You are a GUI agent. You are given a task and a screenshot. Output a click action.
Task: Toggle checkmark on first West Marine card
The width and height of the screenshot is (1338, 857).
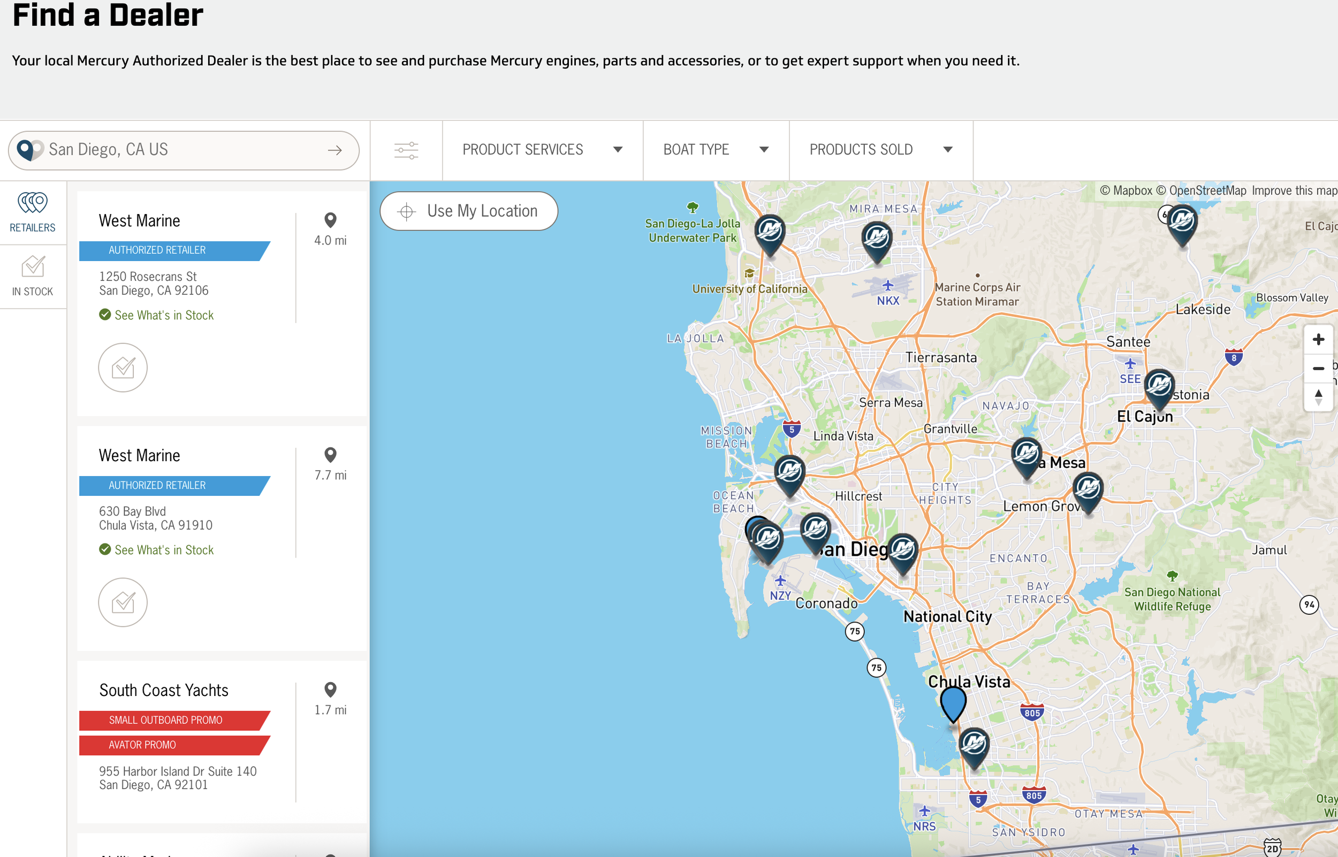coord(123,368)
